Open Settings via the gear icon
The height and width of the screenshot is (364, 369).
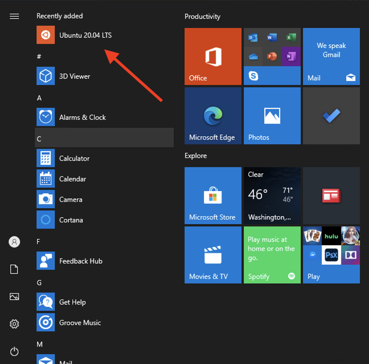point(14,324)
